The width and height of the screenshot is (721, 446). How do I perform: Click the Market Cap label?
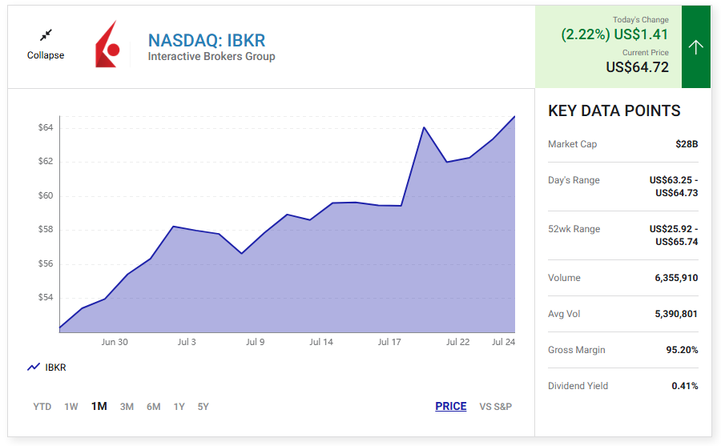coord(573,144)
